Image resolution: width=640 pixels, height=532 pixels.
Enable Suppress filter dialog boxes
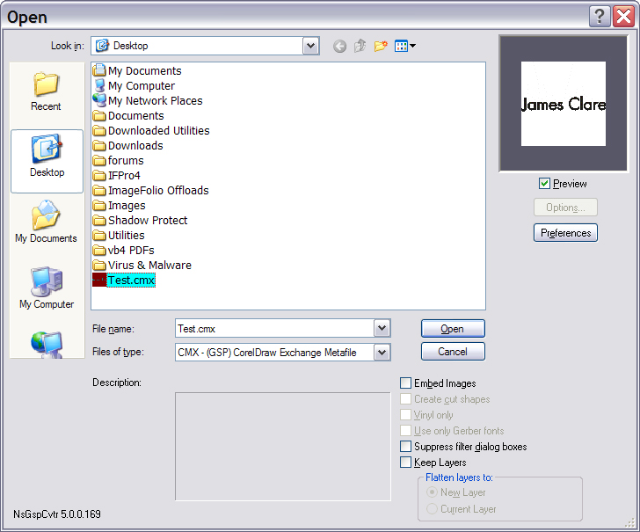click(x=405, y=446)
